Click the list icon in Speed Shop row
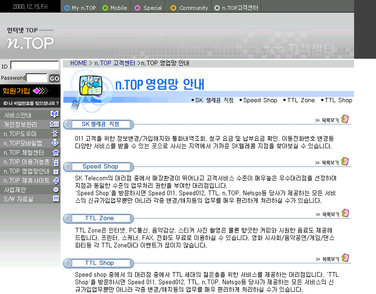 [345, 161]
